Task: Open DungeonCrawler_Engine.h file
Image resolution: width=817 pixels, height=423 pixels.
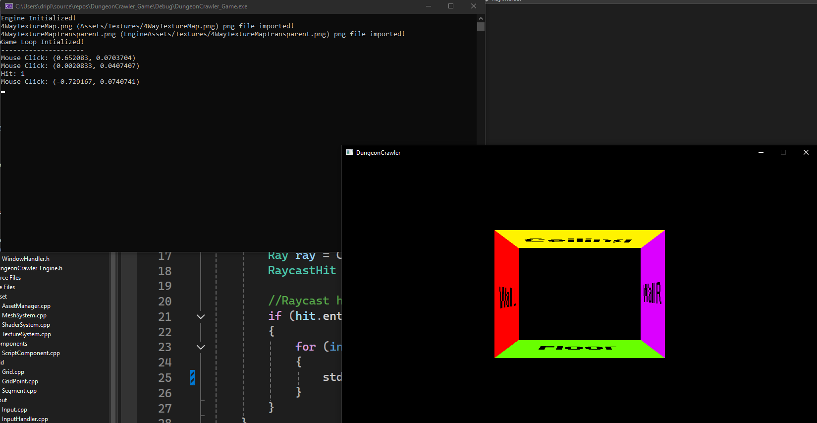Action: pyautogui.click(x=31, y=268)
